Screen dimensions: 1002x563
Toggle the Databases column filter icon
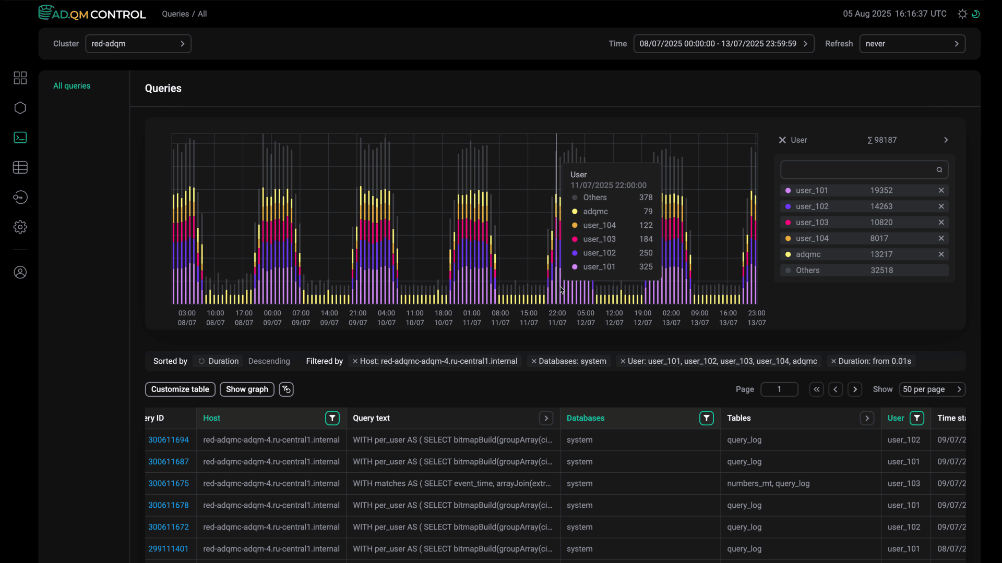tap(706, 418)
